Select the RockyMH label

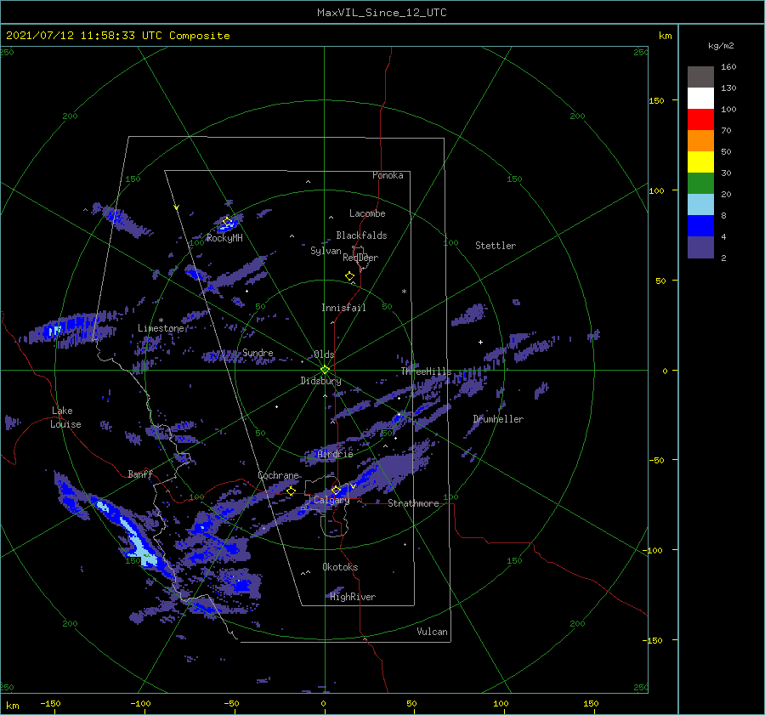224,238
